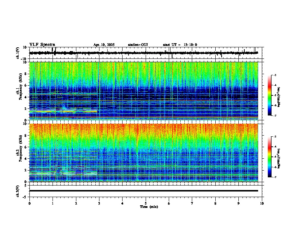Screen dimensions: 295x228
Task: Click the 'ch.3(V)' axis label
Action: [18, 191]
